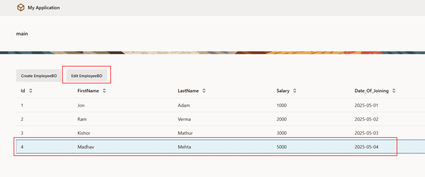Toggle sort order on Salary column
Screen dimensions: 425x177
pos(295,91)
